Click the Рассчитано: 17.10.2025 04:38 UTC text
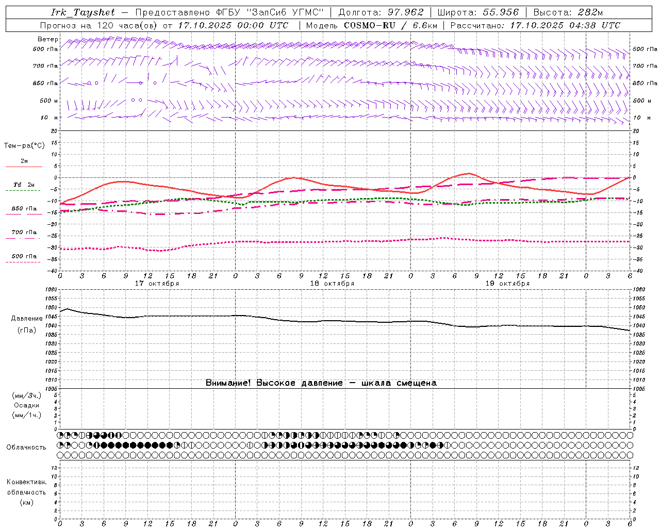 click(535, 25)
